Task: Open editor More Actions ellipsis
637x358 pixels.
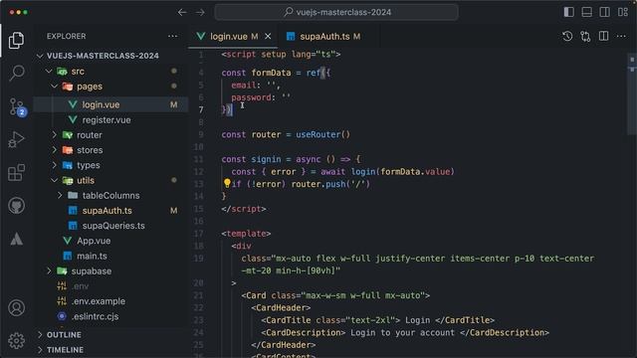Action: pyautogui.click(x=621, y=37)
